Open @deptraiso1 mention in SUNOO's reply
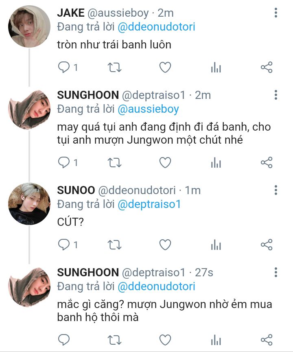 [x=149, y=204]
